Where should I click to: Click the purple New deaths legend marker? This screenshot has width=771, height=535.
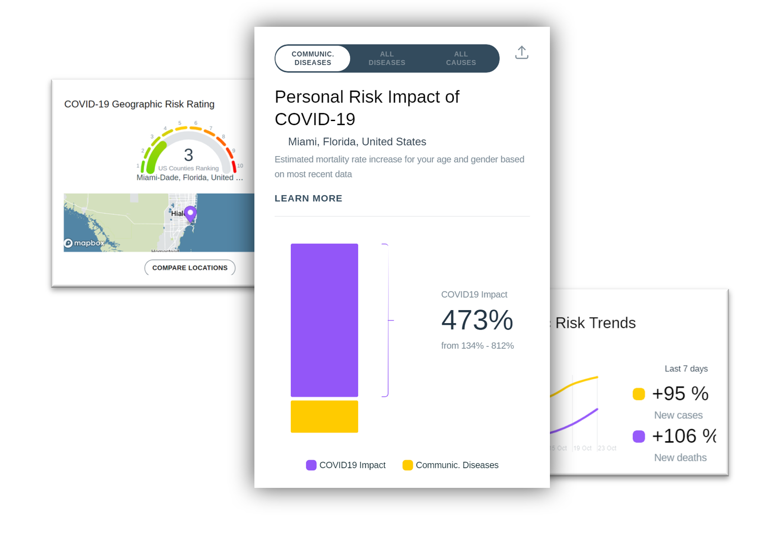(x=639, y=436)
